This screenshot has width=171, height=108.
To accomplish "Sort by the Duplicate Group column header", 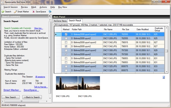I will tap(159, 29).
